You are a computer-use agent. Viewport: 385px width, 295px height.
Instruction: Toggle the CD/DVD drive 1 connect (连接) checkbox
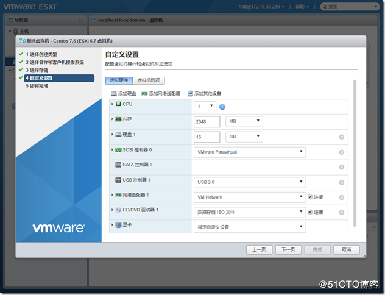click(310, 212)
